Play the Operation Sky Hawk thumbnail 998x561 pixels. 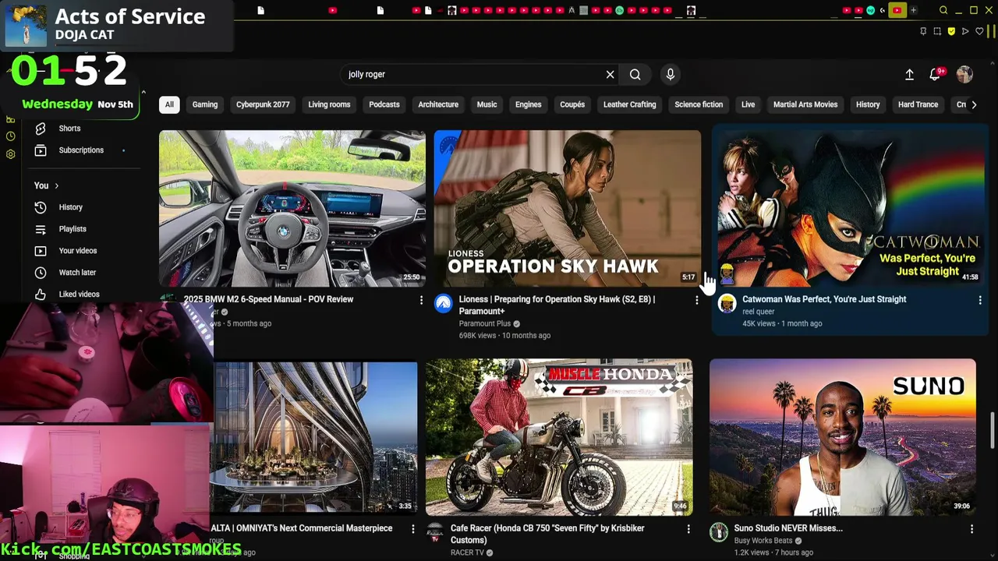click(567, 207)
